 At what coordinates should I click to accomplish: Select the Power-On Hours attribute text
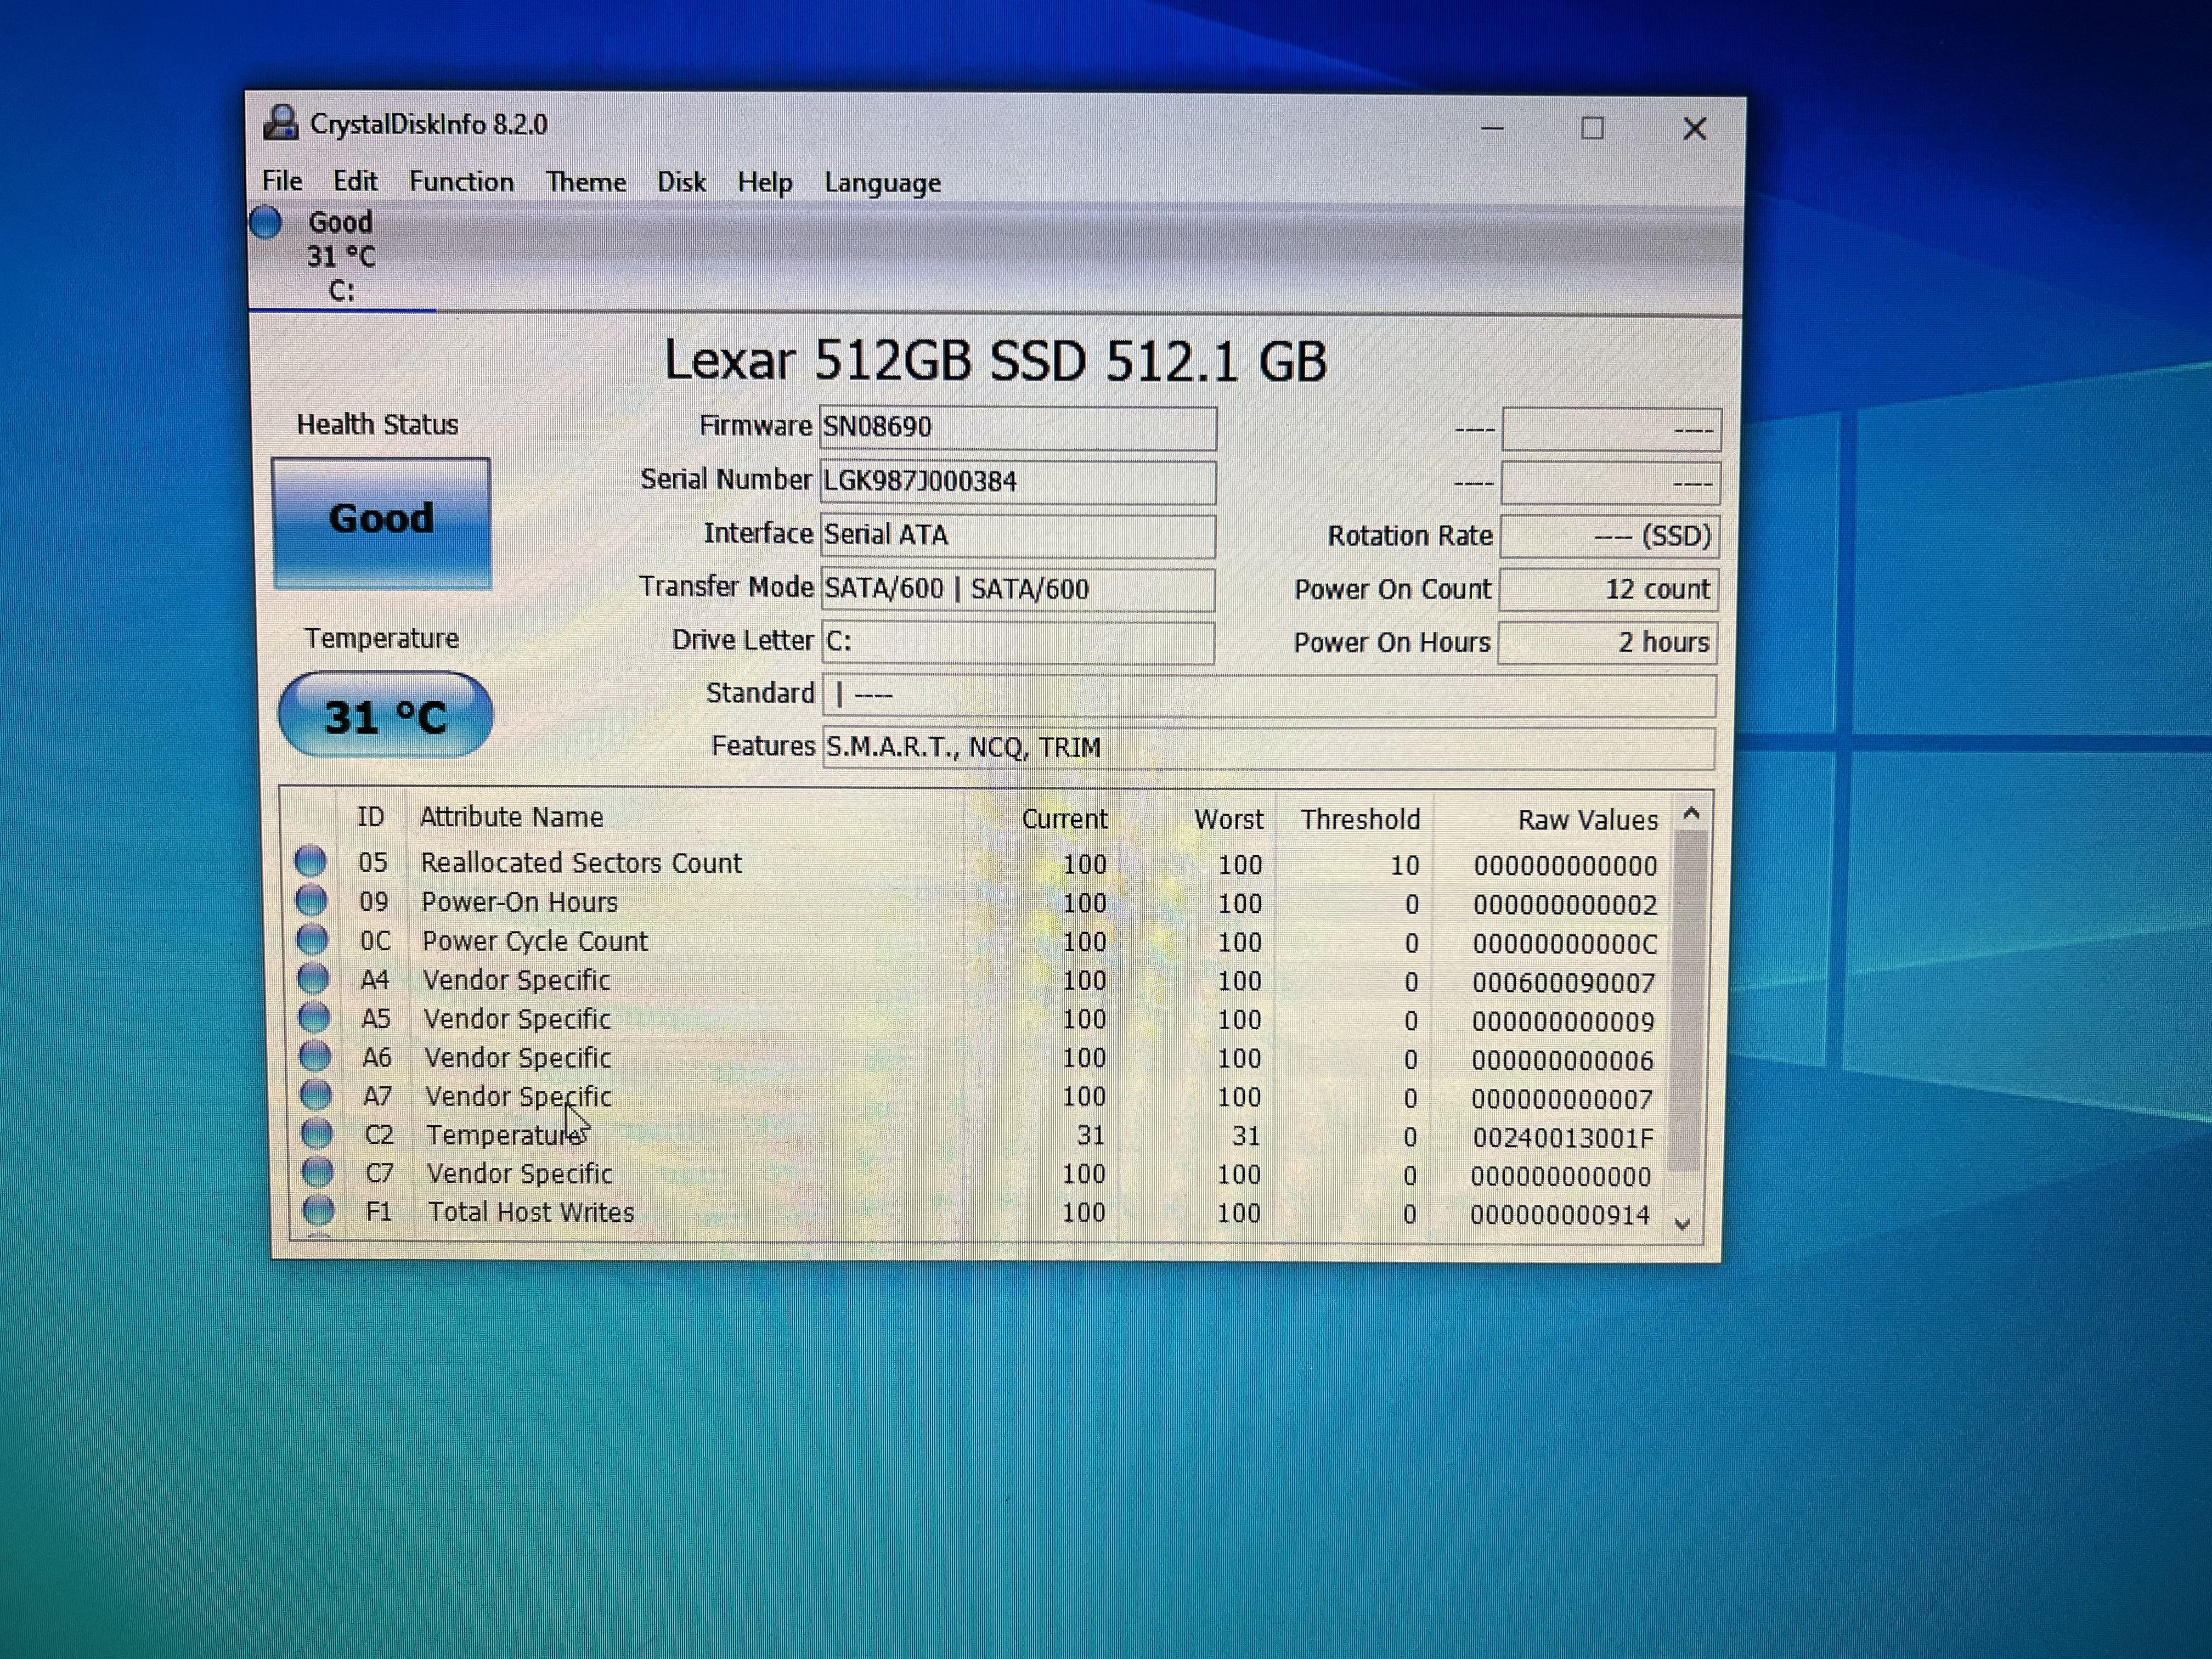pyautogui.click(x=520, y=902)
